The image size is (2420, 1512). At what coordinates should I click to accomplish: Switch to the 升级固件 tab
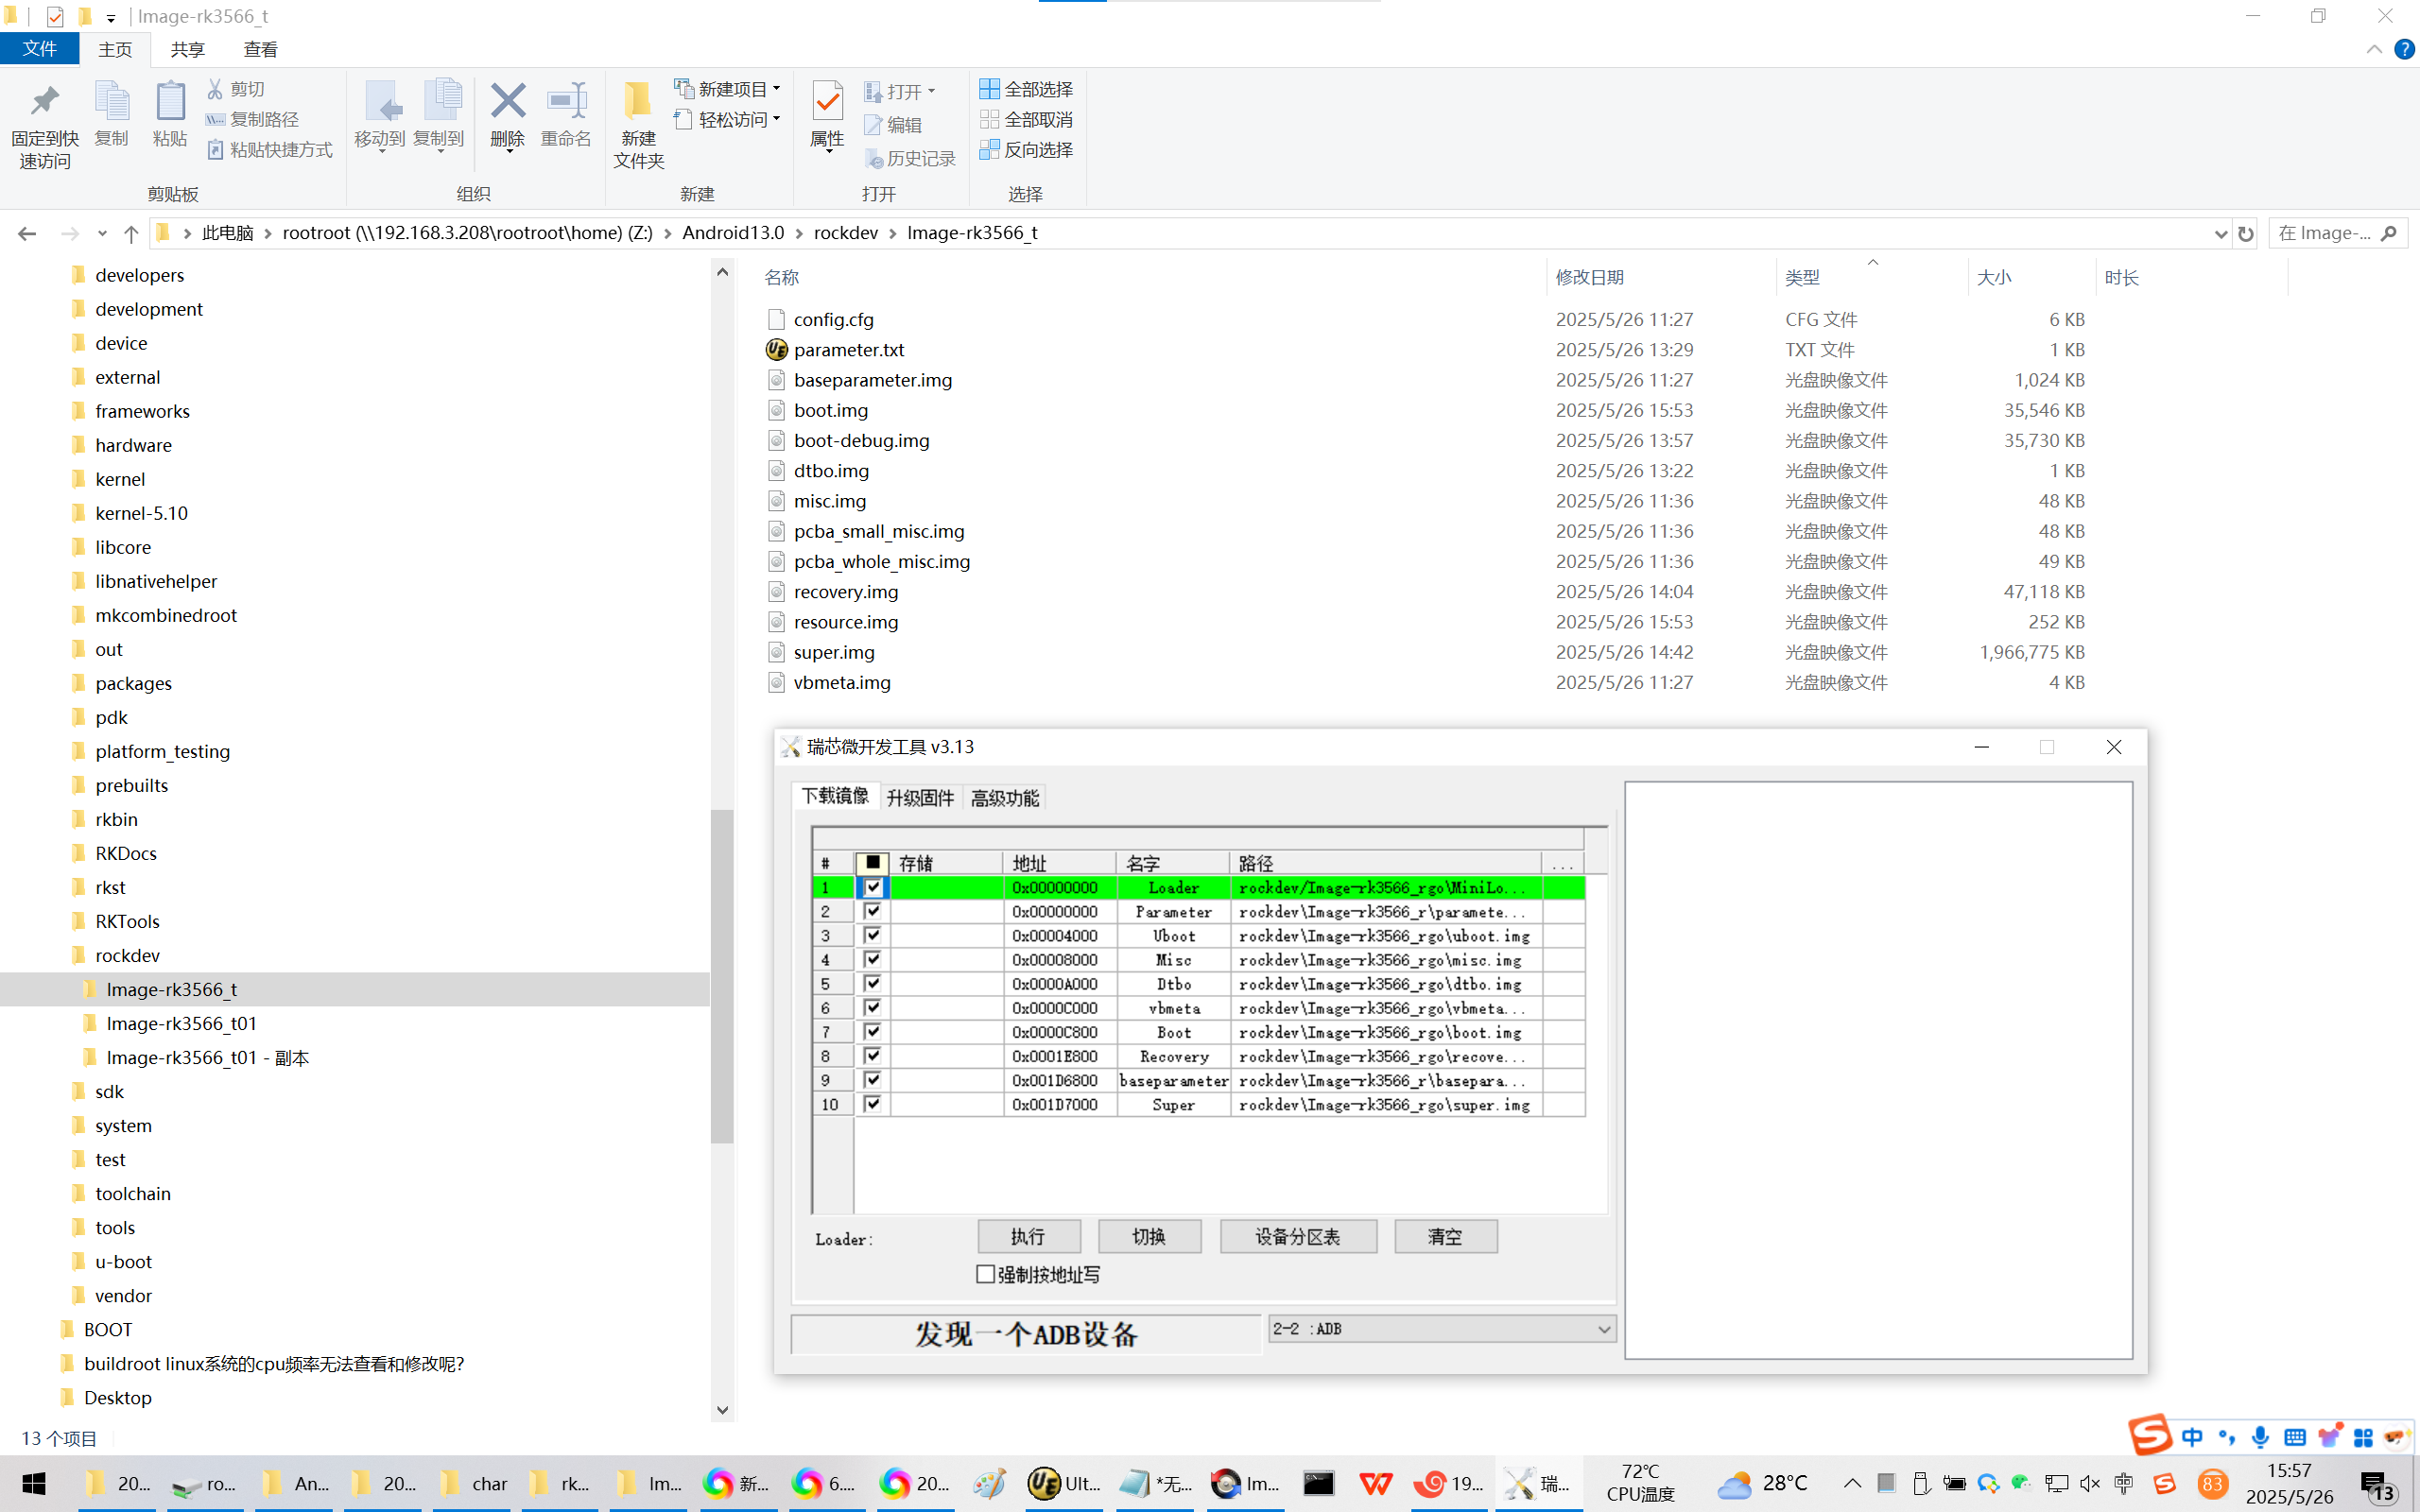(x=920, y=797)
